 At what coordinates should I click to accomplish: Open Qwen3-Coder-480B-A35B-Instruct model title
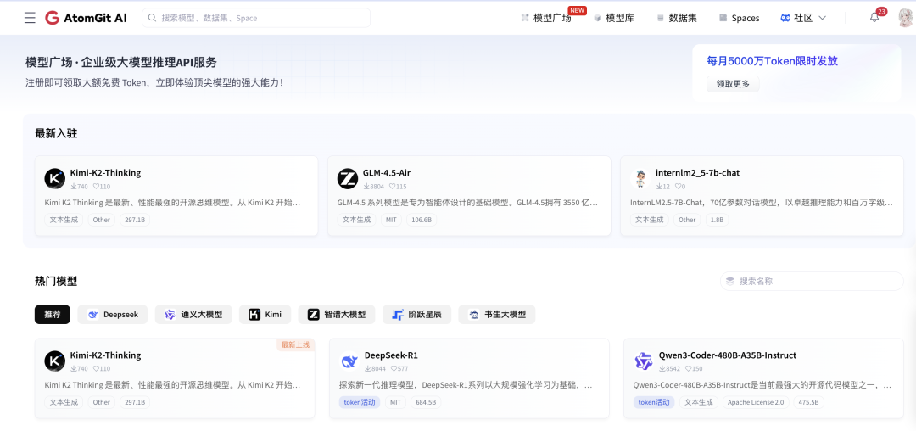[x=728, y=355]
